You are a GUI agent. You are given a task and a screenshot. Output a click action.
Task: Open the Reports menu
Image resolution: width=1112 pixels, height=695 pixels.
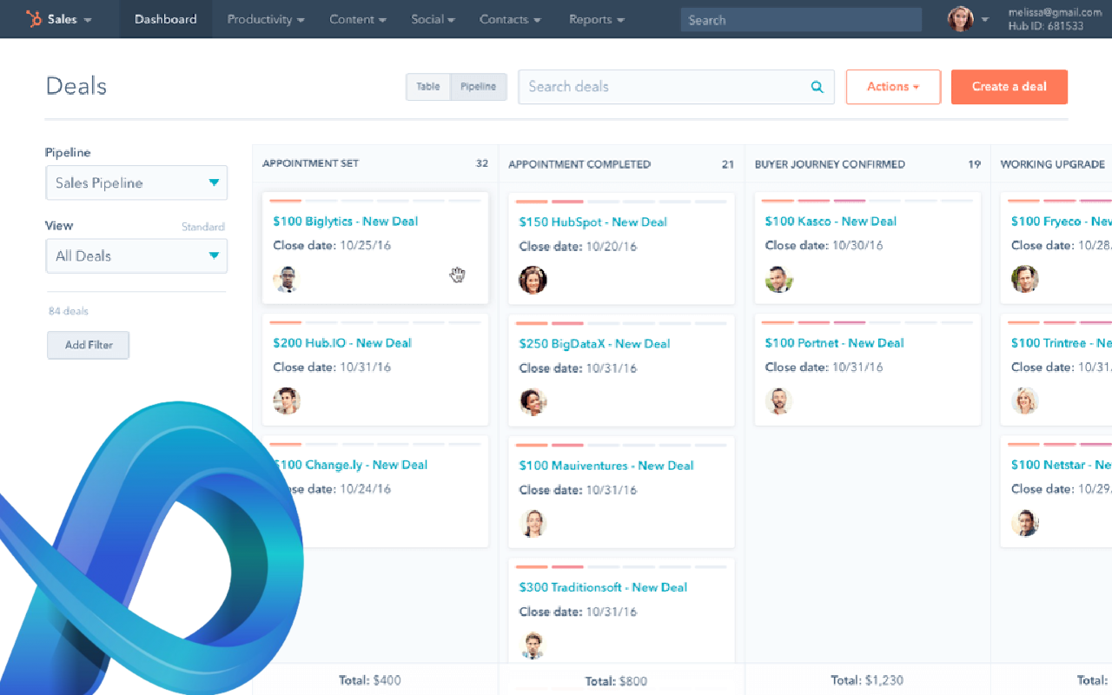[597, 19]
